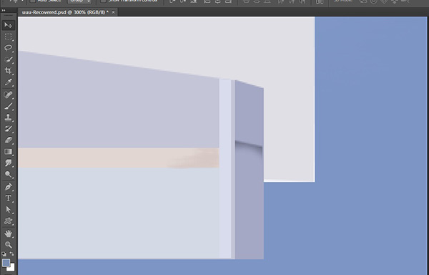Expand the tools panel with the double arrow
This screenshot has width=429, height=275.
click(4, 11)
